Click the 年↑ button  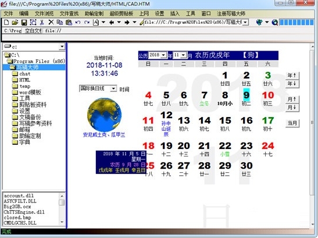click(x=292, y=75)
